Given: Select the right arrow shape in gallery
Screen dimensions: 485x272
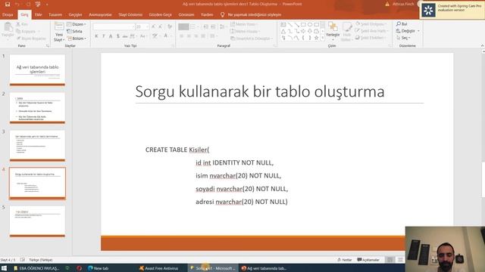Looking at the screenshot, I should point(303,31).
